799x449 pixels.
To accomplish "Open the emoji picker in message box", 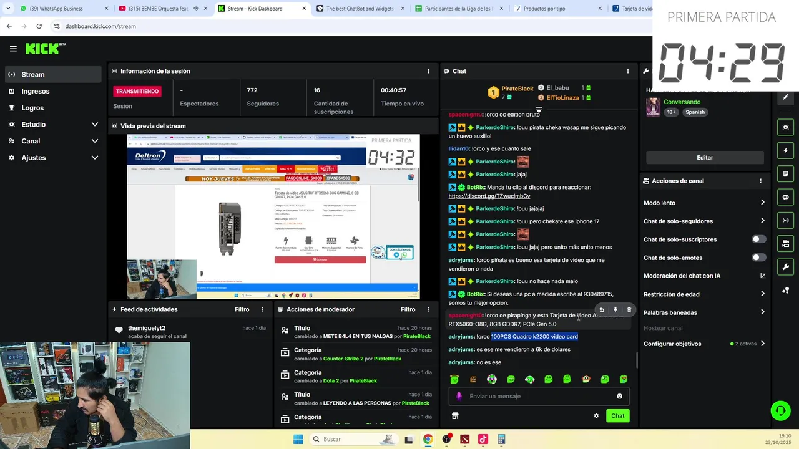I will tap(619, 396).
